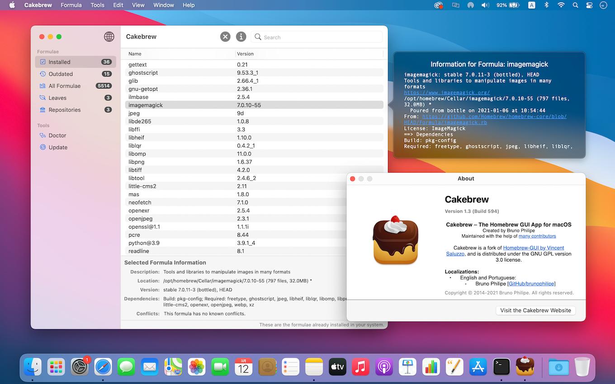
Task: Select Outdated in the sidebar
Action: pyautogui.click(x=76, y=74)
